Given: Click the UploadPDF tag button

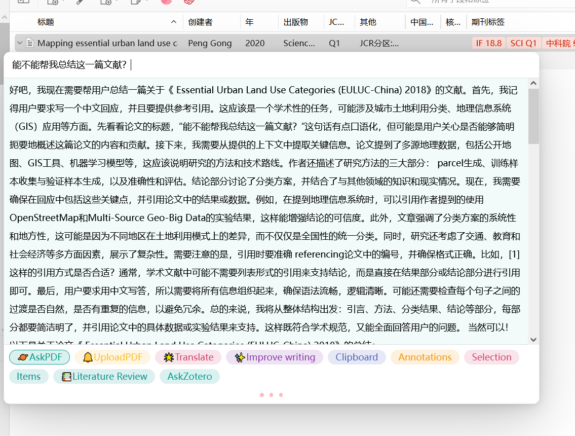Looking at the screenshot, I should click(x=112, y=357).
